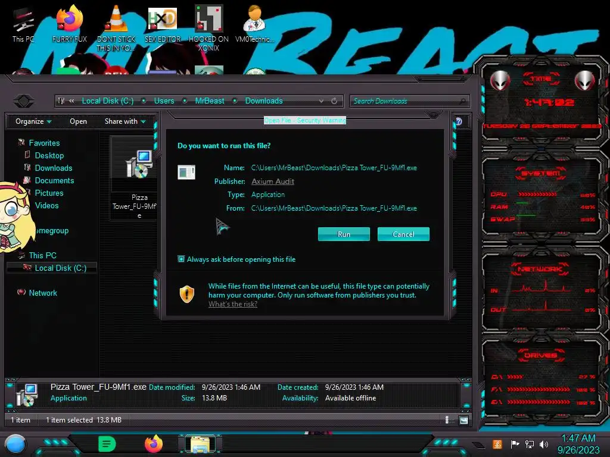Click the Size value 13.8 MB in details

[214, 398]
